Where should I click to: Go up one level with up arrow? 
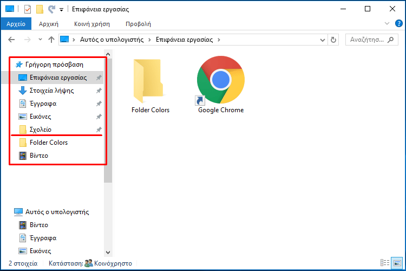click(51, 40)
